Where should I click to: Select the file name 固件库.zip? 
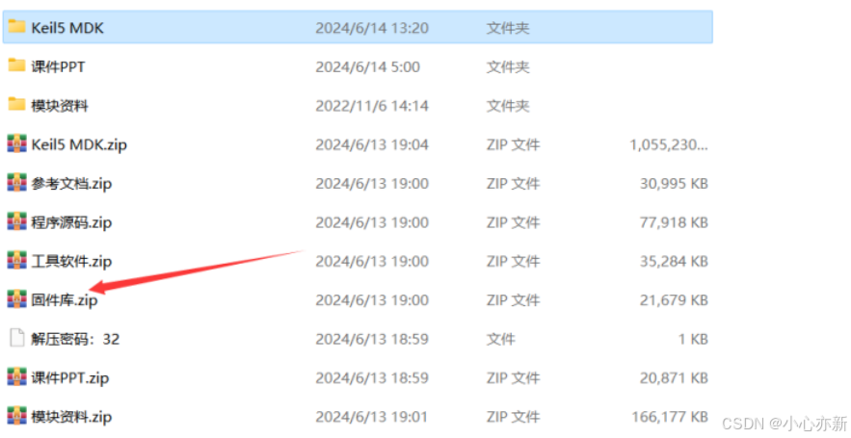click(65, 300)
